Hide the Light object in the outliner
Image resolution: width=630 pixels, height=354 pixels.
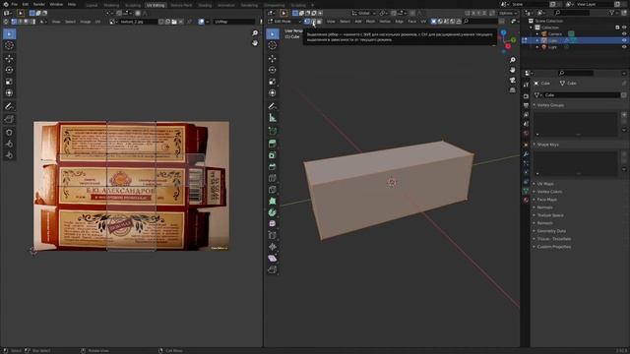coord(624,47)
